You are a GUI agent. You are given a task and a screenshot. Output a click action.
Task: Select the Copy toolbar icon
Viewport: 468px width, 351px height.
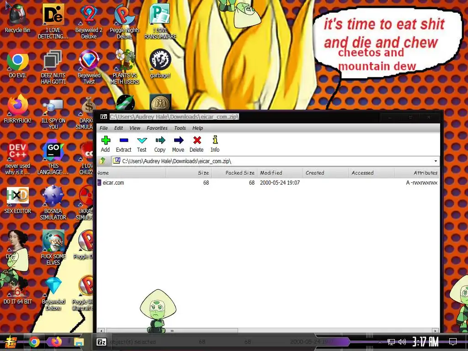(x=160, y=144)
